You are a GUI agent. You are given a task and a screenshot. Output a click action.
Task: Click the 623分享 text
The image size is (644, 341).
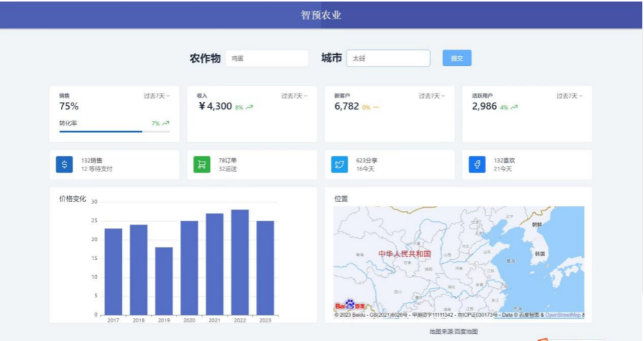coord(366,160)
